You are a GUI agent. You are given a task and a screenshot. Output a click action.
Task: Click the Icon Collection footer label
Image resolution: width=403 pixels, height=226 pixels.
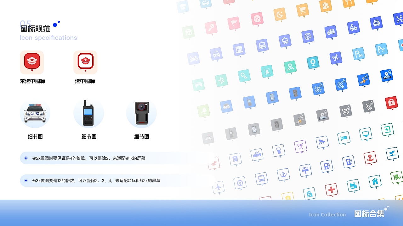[327, 215]
